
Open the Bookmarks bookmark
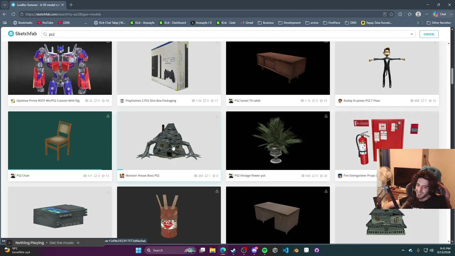click(23, 23)
